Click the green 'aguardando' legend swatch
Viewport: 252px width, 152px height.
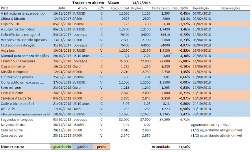pyautogui.click(x=61, y=147)
